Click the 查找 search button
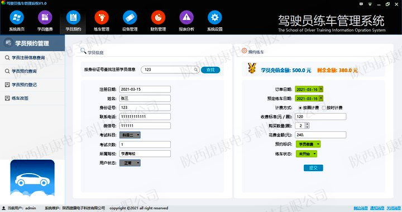This screenshot has width=402, height=212. point(210,70)
